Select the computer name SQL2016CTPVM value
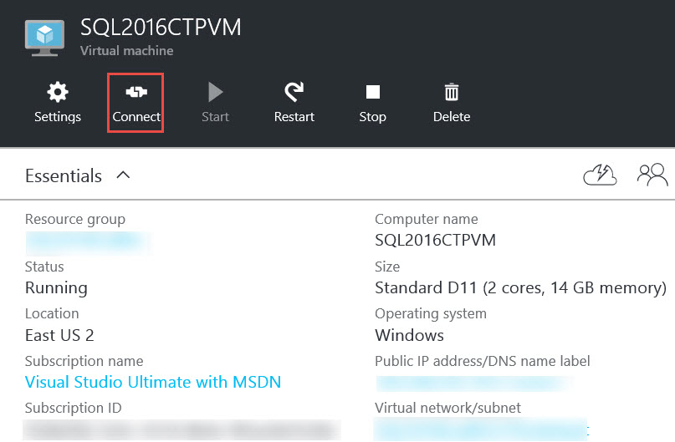 point(435,240)
